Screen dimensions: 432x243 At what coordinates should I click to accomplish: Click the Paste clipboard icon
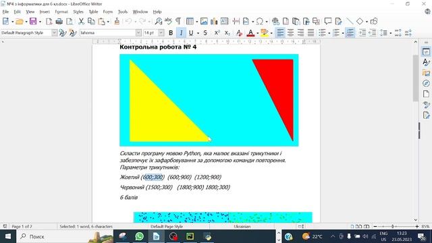[x=101, y=21]
